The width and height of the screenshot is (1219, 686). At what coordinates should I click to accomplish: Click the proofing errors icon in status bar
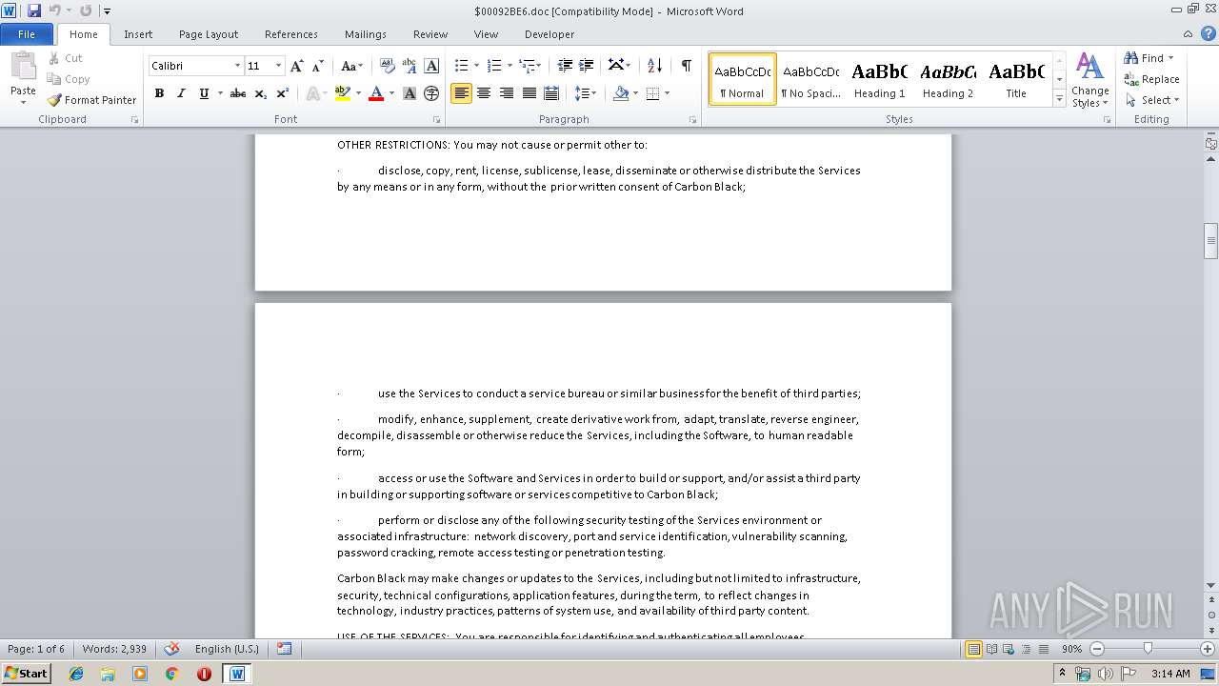[x=172, y=649]
